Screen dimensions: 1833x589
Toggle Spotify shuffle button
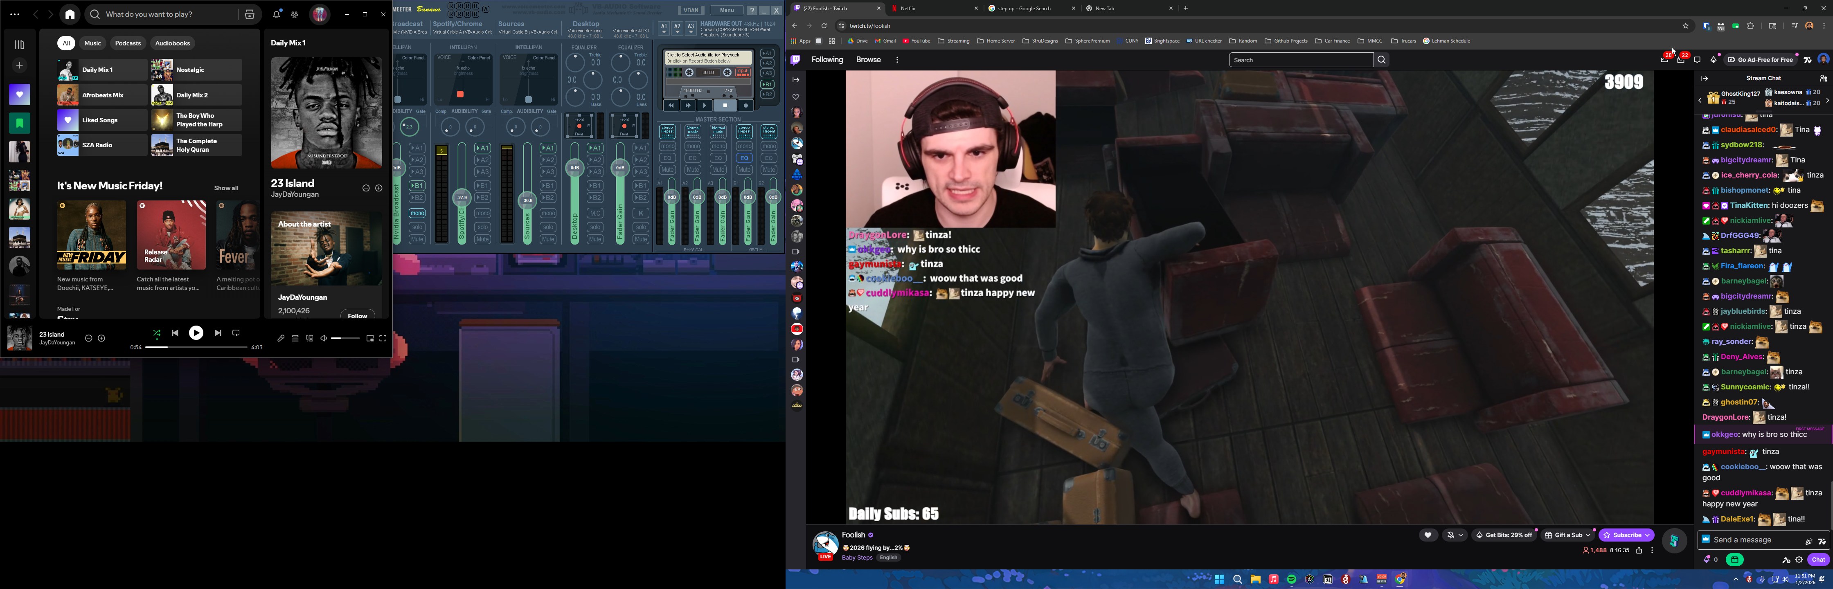click(157, 333)
